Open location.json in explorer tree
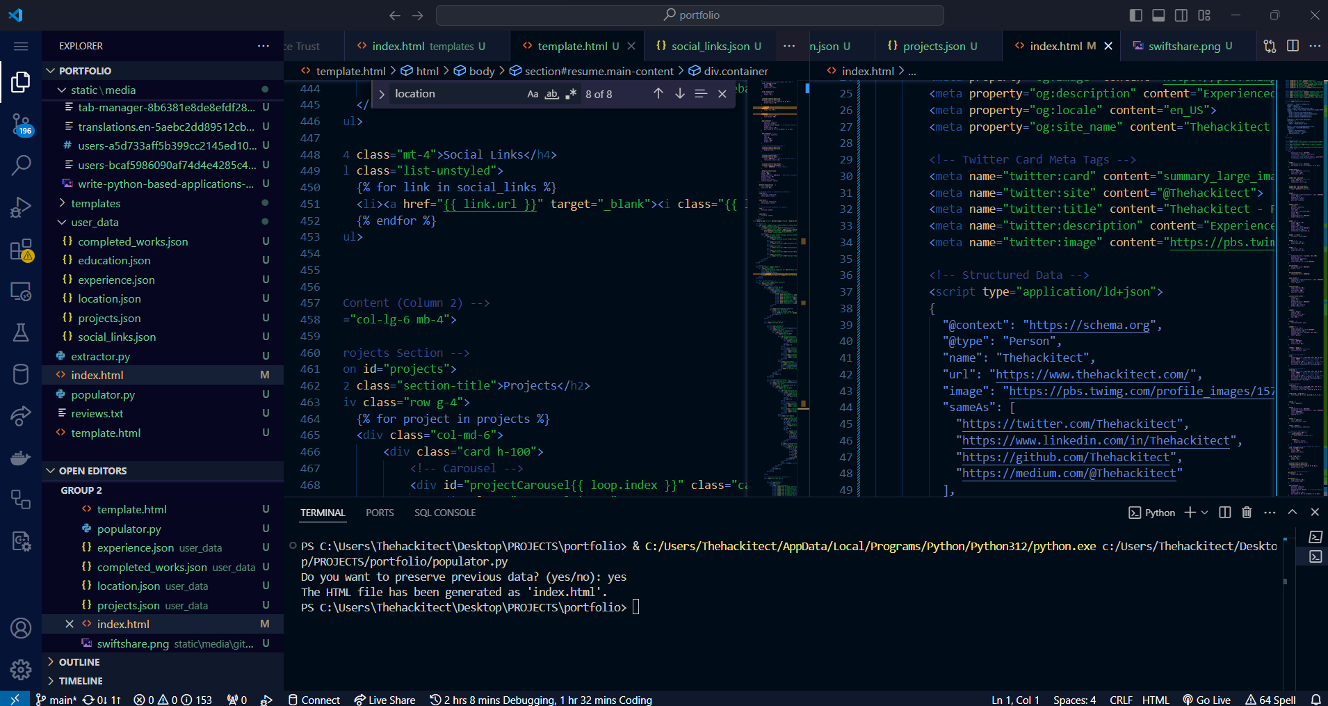1328x706 pixels. (163, 298)
